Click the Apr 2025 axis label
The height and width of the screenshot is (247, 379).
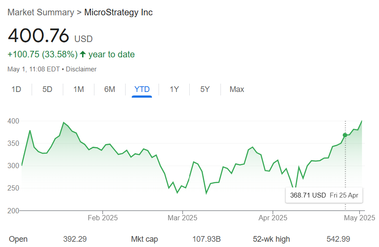[x=273, y=217]
